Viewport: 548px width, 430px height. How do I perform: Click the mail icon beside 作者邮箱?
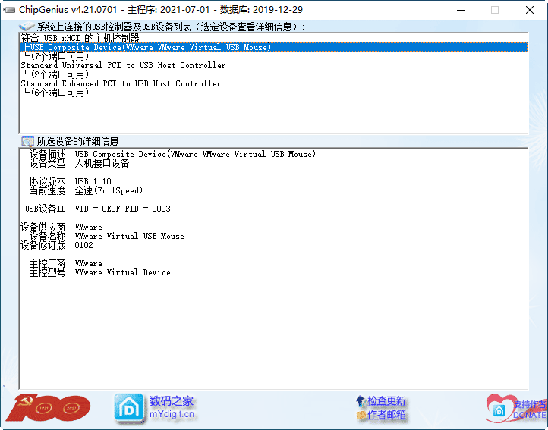coord(361,415)
